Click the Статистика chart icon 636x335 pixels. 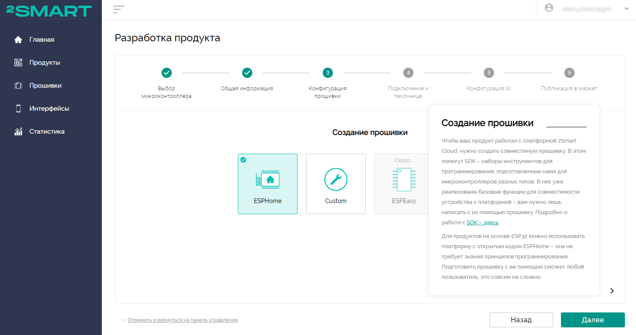pyautogui.click(x=18, y=132)
